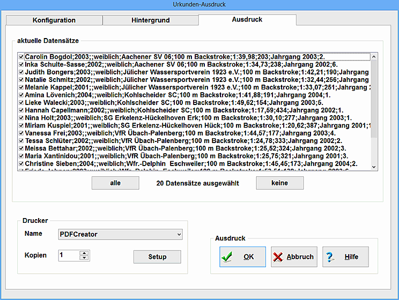
Task: Open the Hintergrund tab
Action: pos(150,20)
